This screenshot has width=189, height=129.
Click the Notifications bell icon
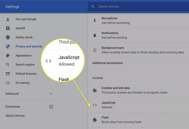[x=95, y=35]
